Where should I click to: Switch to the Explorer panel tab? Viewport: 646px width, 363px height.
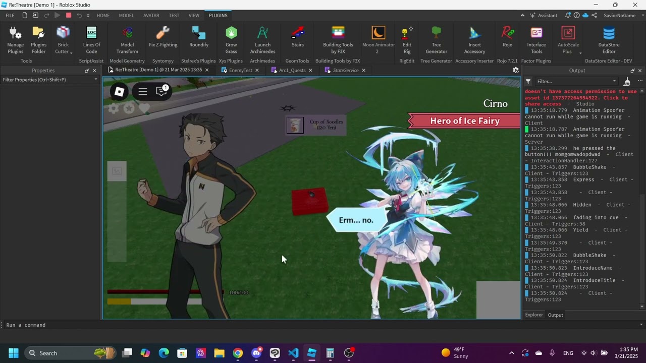(x=534, y=315)
